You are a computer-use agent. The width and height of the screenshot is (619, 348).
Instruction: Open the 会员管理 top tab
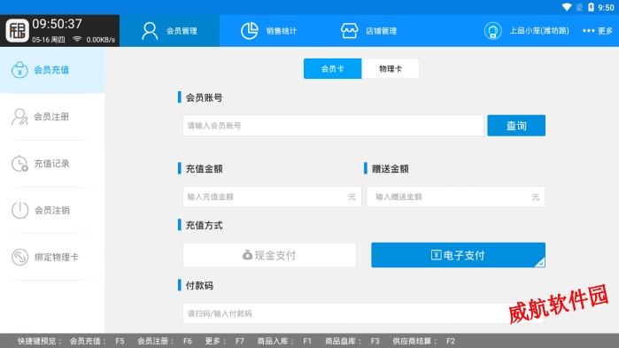coord(169,31)
